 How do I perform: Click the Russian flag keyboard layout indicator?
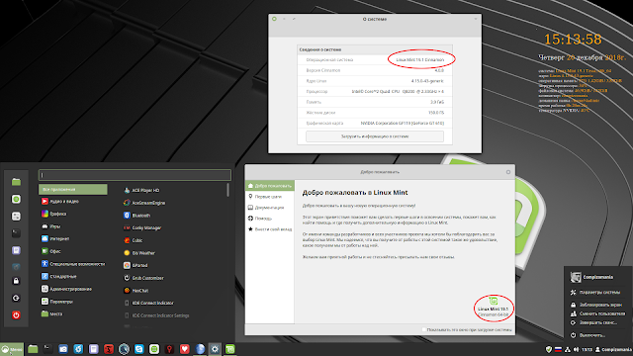tap(558, 349)
